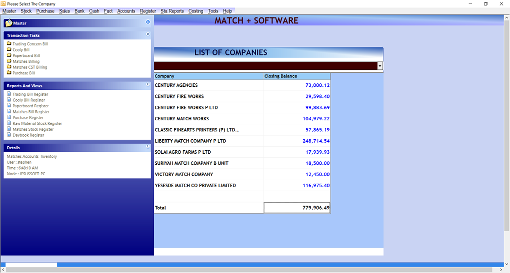This screenshot has width=510, height=273.
Task: Open the Paperboard Bill task link
Action: [26, 55]
